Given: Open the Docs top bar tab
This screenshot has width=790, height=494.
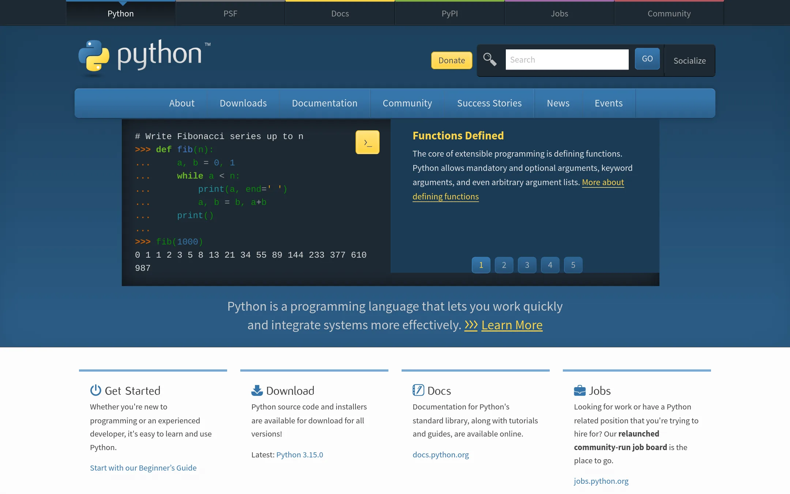Looking at the screenshot, I should [x=340, y=14].
